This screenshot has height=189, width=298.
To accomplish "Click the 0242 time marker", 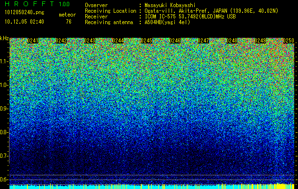I will [x=61, y=41].
